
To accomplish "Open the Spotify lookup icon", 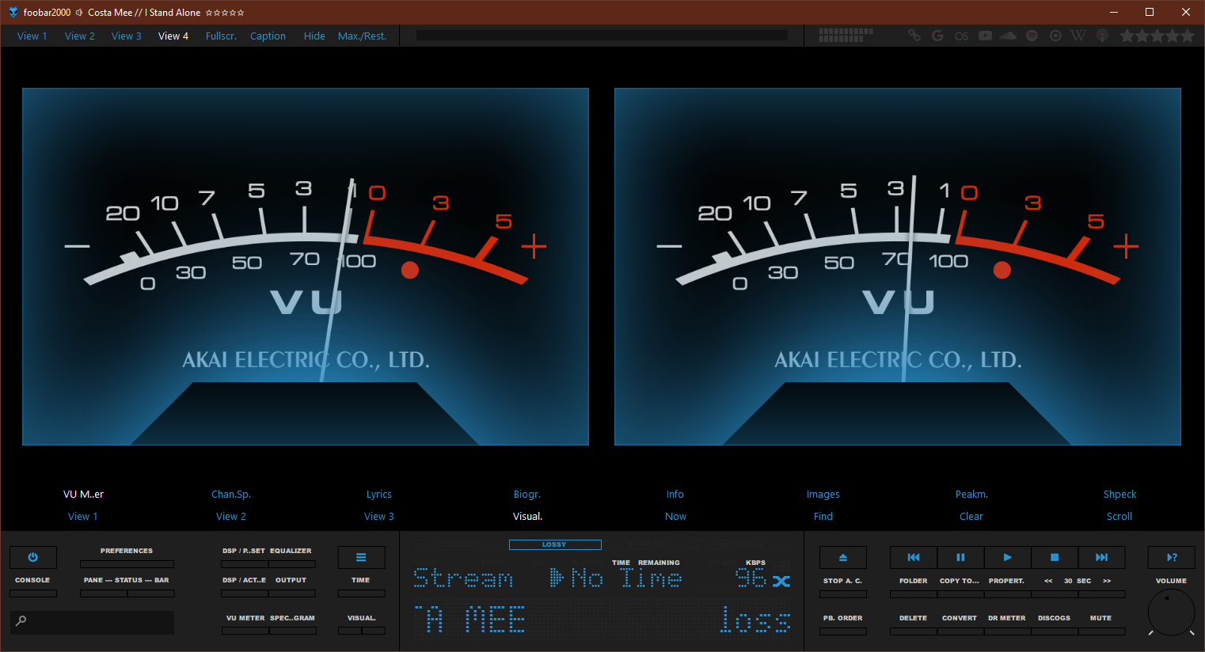I will click(1032, 36).
